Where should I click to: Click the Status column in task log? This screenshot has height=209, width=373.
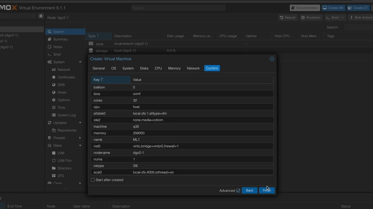(356, 206)
